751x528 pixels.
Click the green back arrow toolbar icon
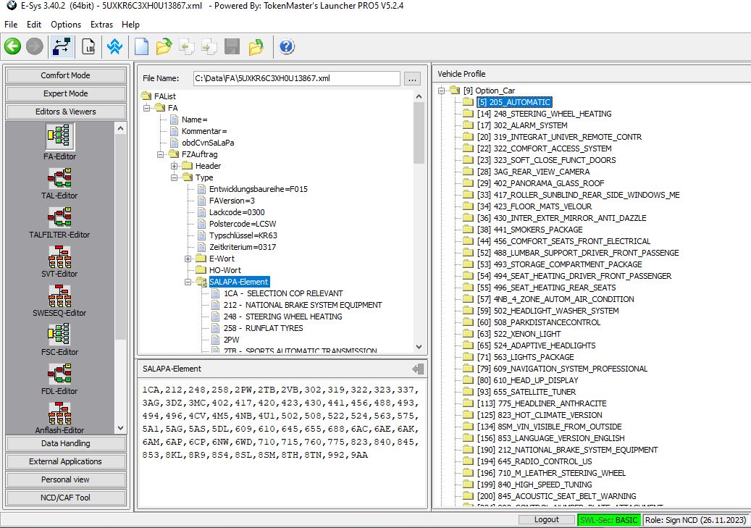point(12,47)
